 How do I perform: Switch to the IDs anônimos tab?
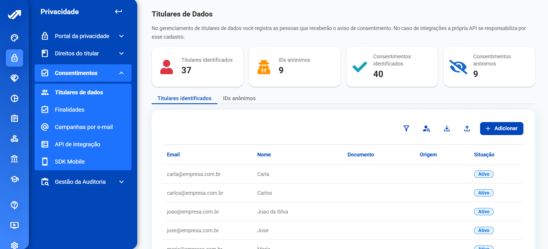coord(239,98)
